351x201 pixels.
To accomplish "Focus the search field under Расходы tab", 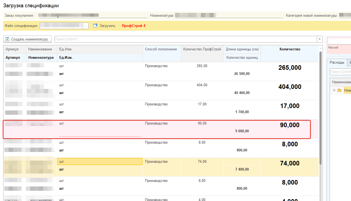I will pos(340,72).
